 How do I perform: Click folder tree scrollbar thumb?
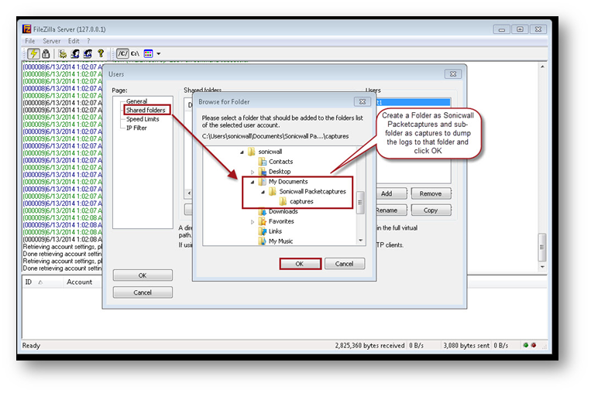360,203
